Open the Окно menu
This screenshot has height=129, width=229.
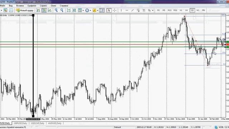pos(53,6)
